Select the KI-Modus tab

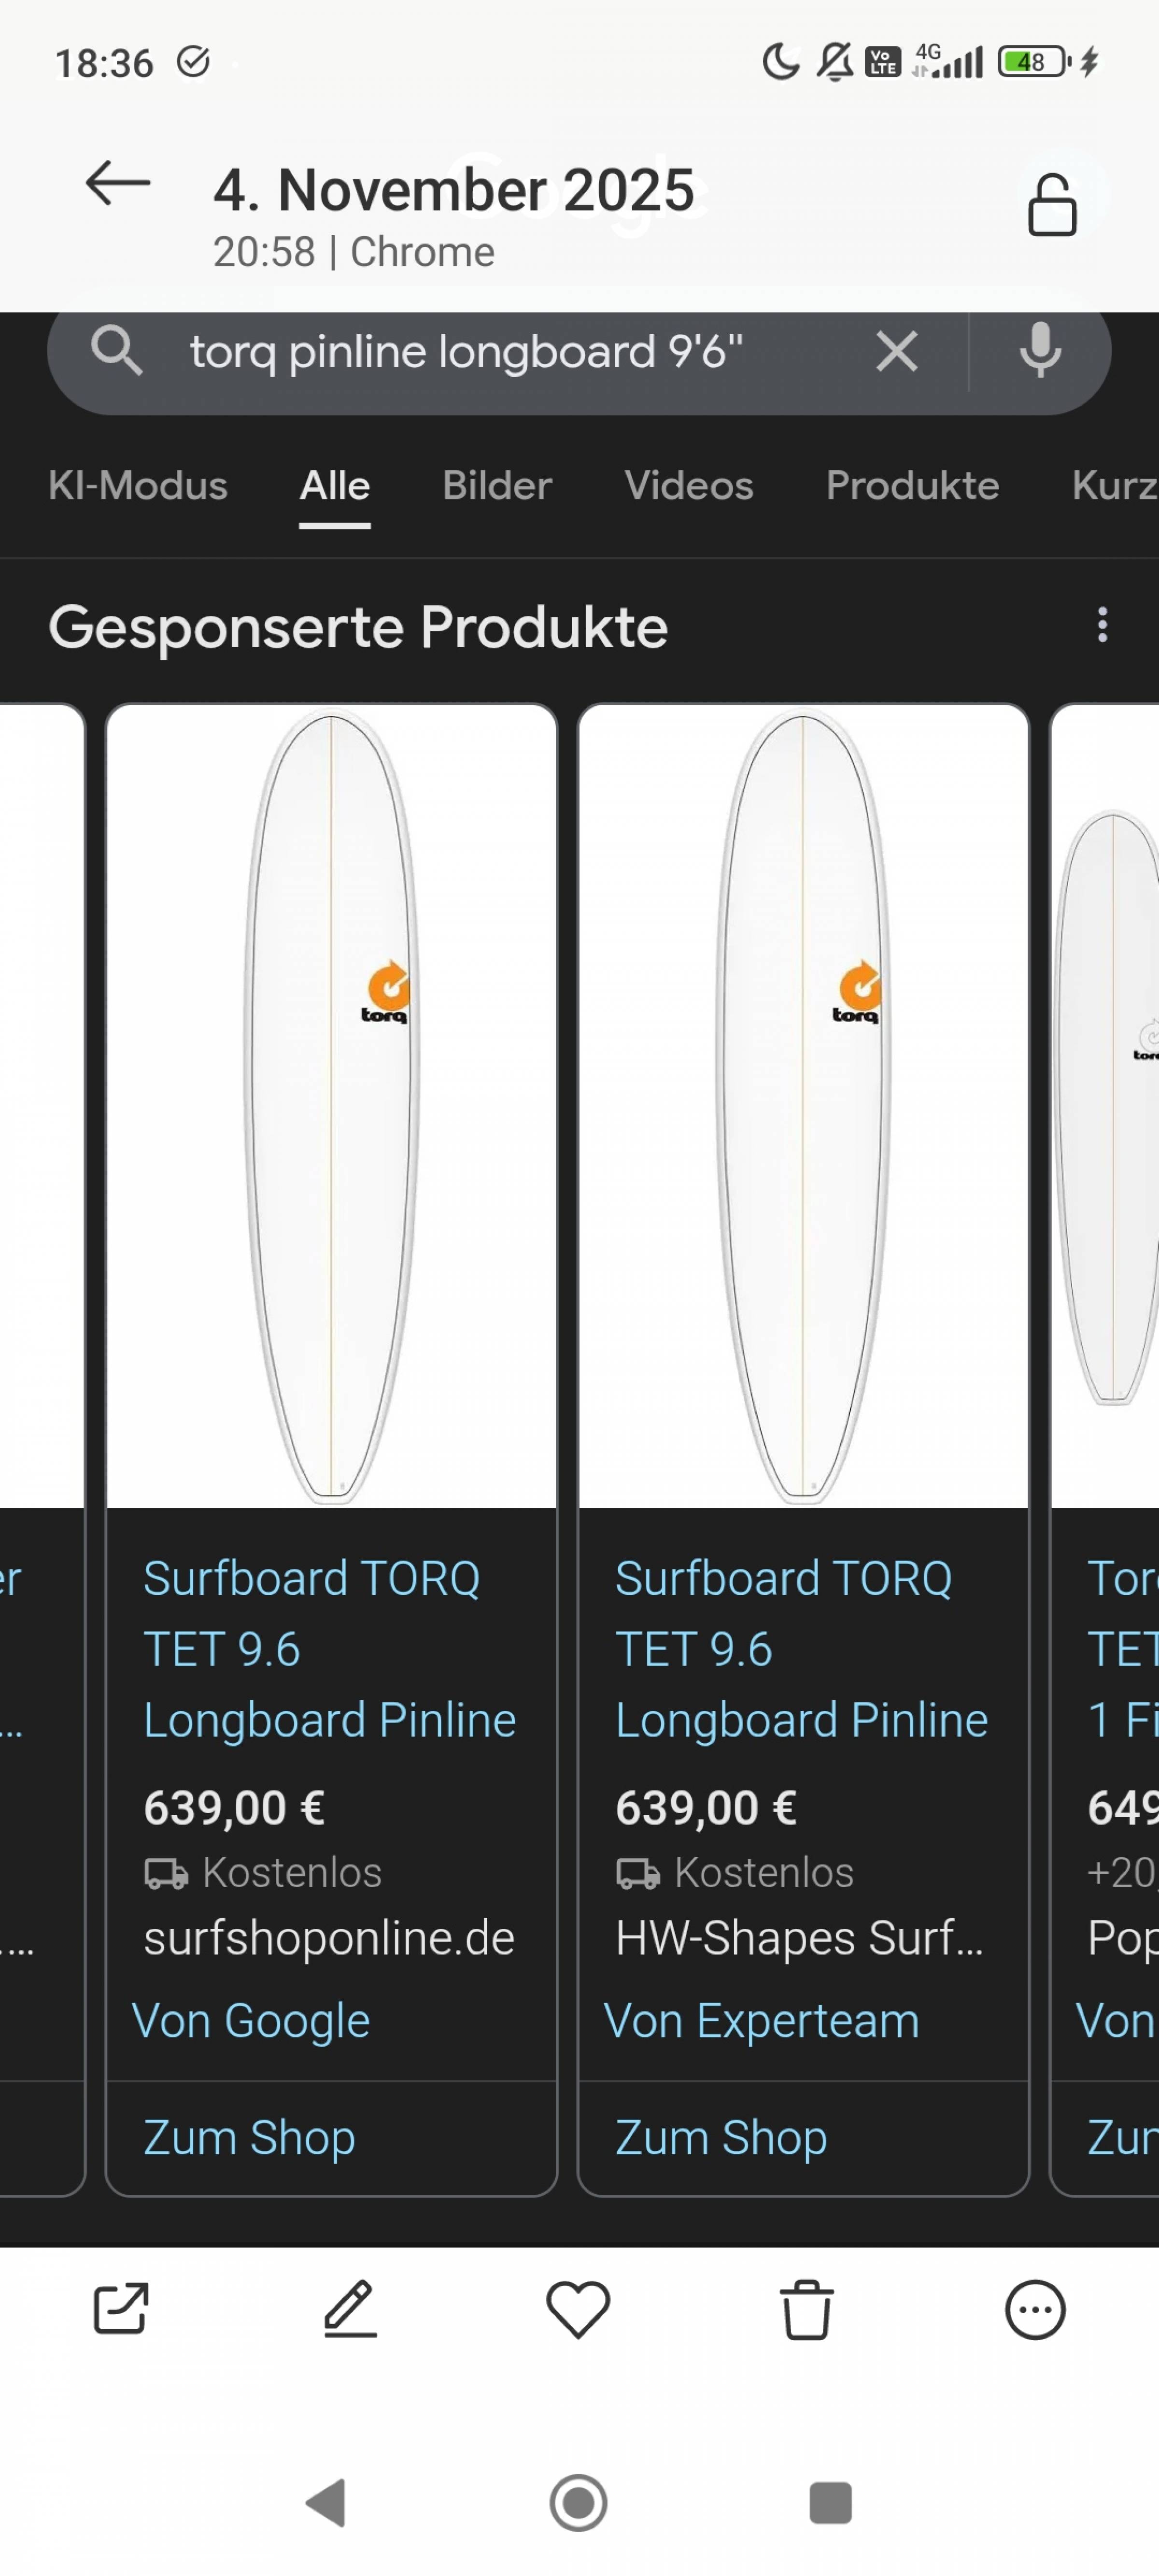138,486
